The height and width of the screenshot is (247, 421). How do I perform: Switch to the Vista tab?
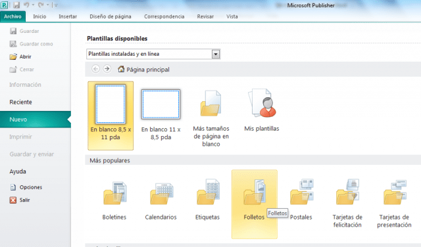(232, 16)
